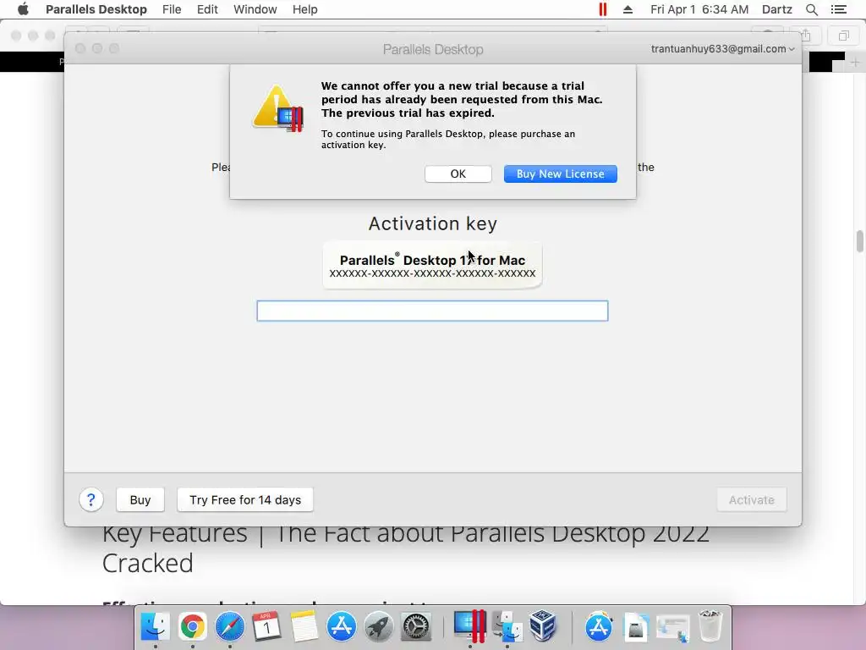Viewport: 866px width, 650px height.
Task: Show tab overview in Safari toolbar
Action: point(843,36)
